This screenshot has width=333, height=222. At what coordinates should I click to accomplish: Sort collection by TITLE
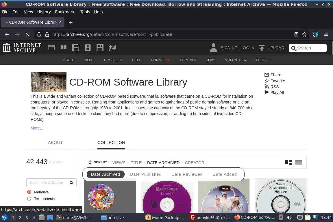(136, 163)
